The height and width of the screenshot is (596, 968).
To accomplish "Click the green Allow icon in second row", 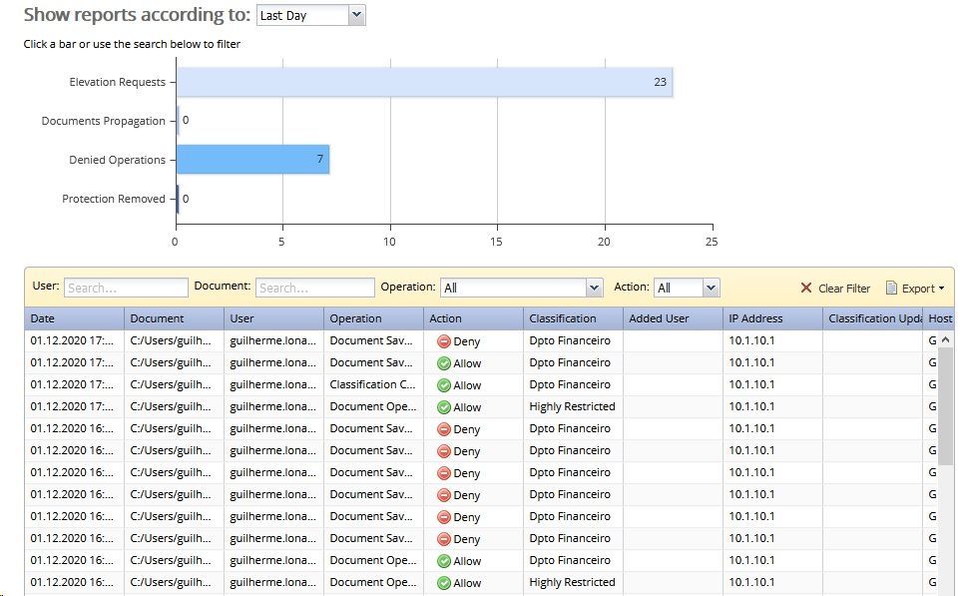I will 444,363.
